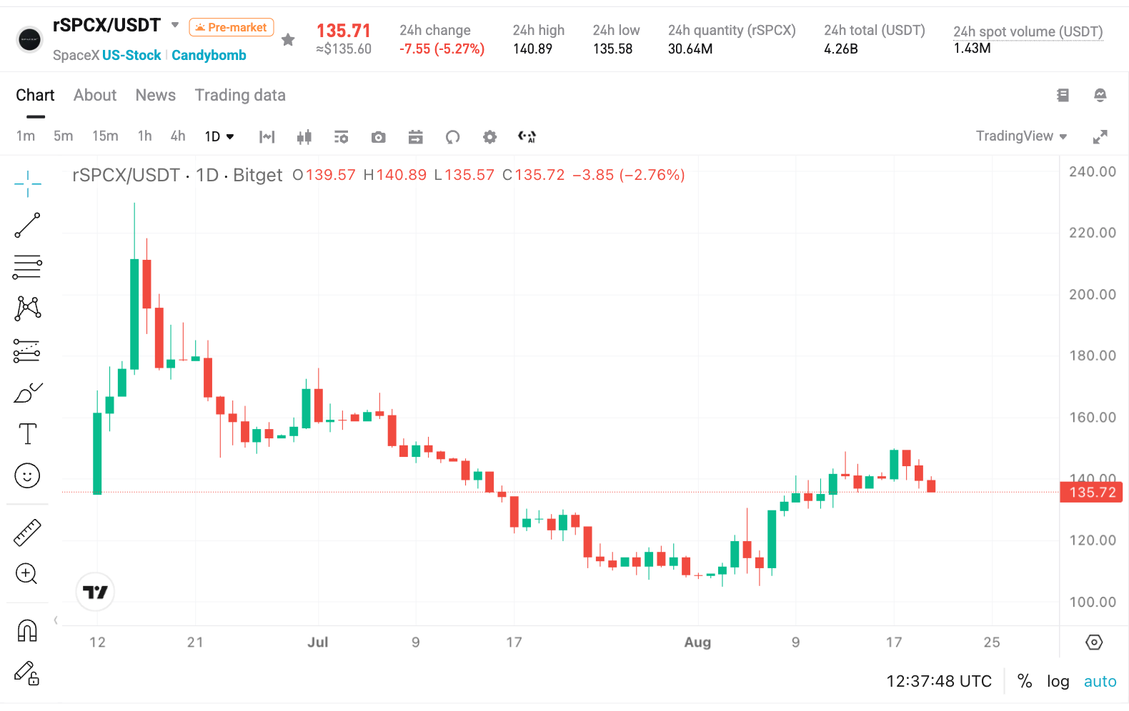
Task: Click the Aug label on time axis
Action: pos(697,642)
